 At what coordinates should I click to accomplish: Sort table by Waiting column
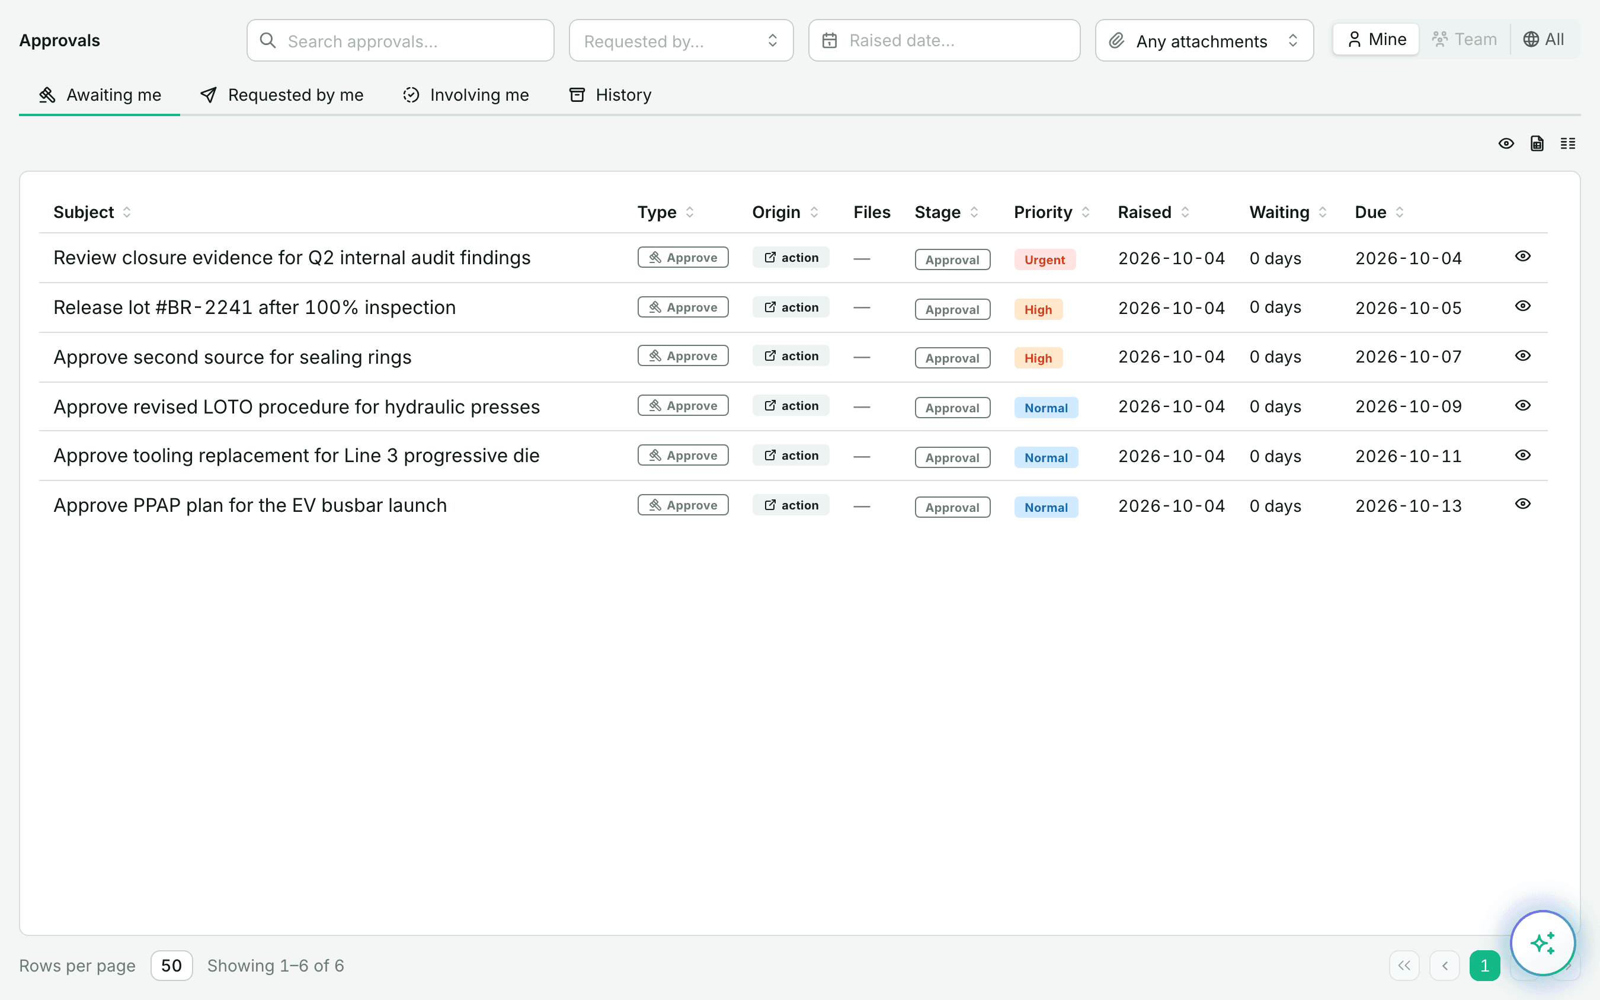click(x=1288, y=211)
